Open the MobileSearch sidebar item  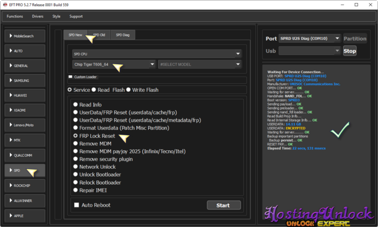click(x=24, y=36)
